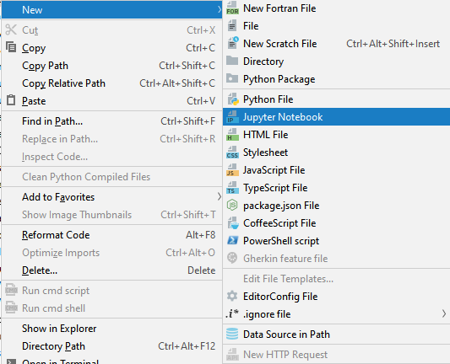
Task: Click the Run cmd shell icon
Action: 11,308
